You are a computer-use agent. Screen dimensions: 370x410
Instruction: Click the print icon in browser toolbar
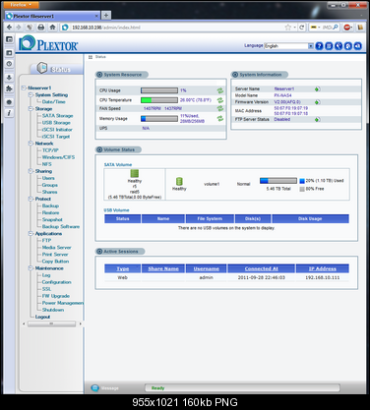[x=41, y=28]
